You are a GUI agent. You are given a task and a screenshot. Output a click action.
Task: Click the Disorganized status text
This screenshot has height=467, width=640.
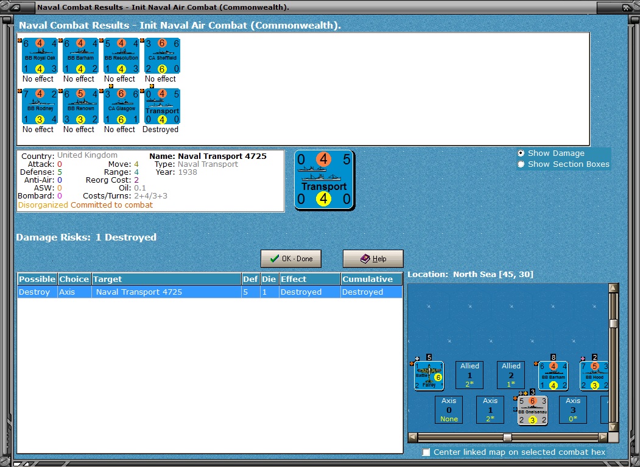point(43,205)
